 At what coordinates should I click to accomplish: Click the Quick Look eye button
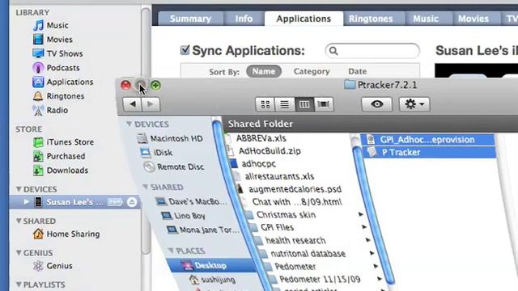[x=377, y=104]
